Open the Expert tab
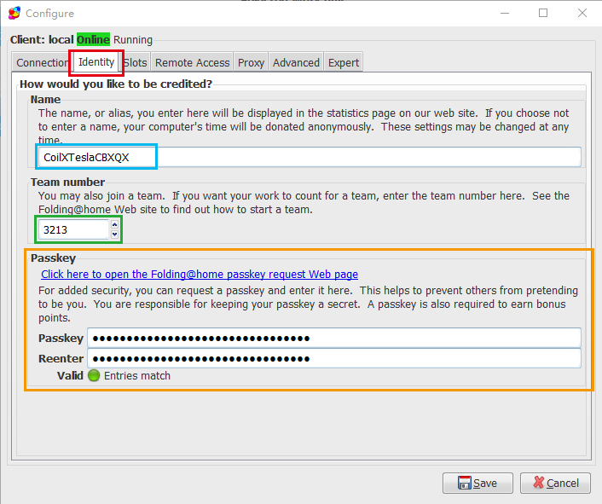Viewport: 602px width, 504px height. click(x=344, y=62)
